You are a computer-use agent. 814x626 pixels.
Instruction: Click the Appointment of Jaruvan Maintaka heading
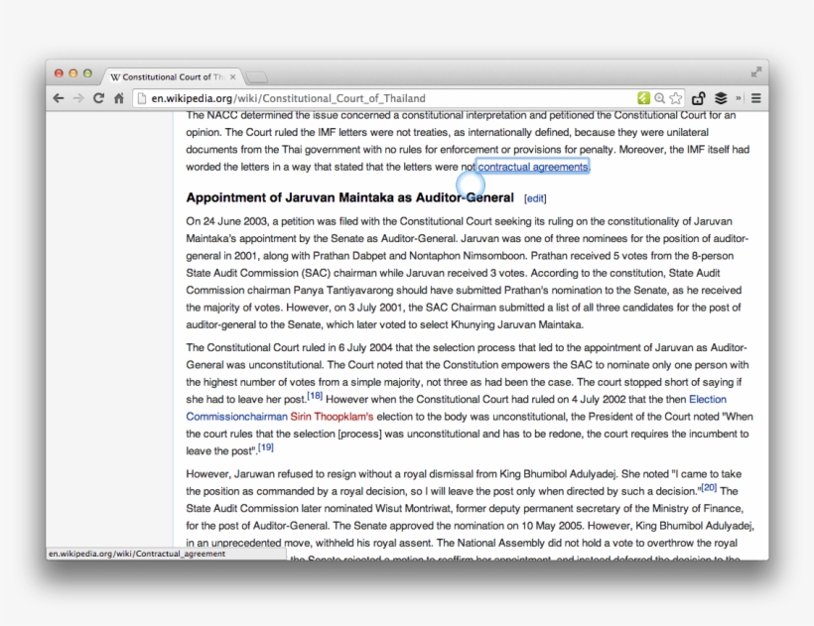click(x=349, y=197)
